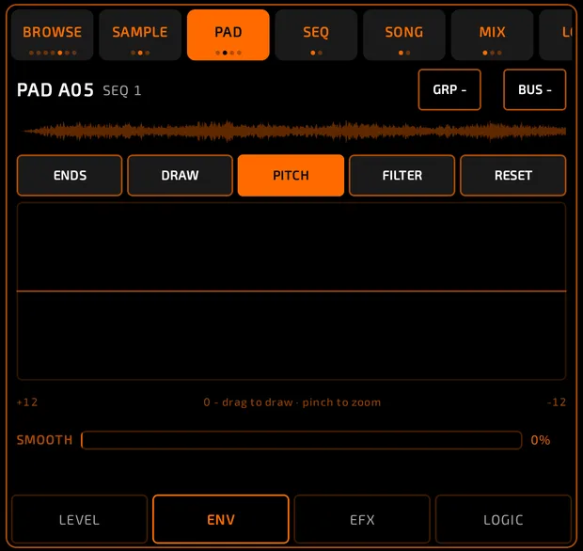Open the BUS assignment selector
The image size is (583, 551).
pyautogui.click(x=535, y=89)
